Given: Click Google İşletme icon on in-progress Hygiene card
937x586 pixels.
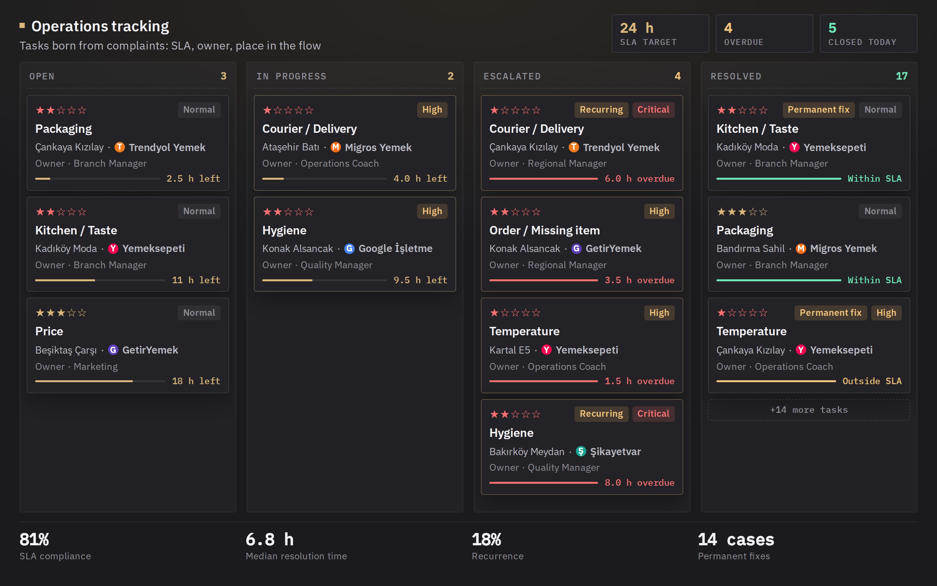Looking at the screenshot, I should (349, 248).
